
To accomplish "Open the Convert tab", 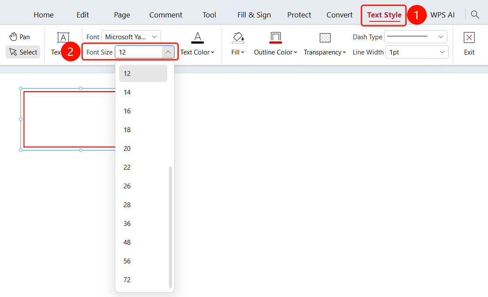I will 339,15.
